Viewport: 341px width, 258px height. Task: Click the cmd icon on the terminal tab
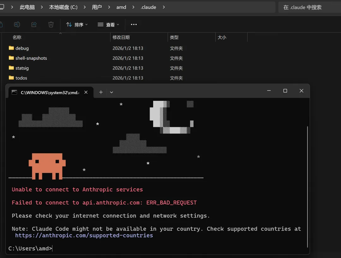(14, 92)
